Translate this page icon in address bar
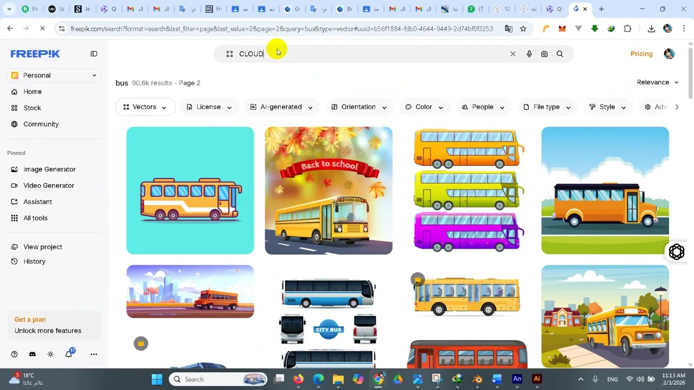The height and width of the screenshot is (390, 694). point(509,29)
